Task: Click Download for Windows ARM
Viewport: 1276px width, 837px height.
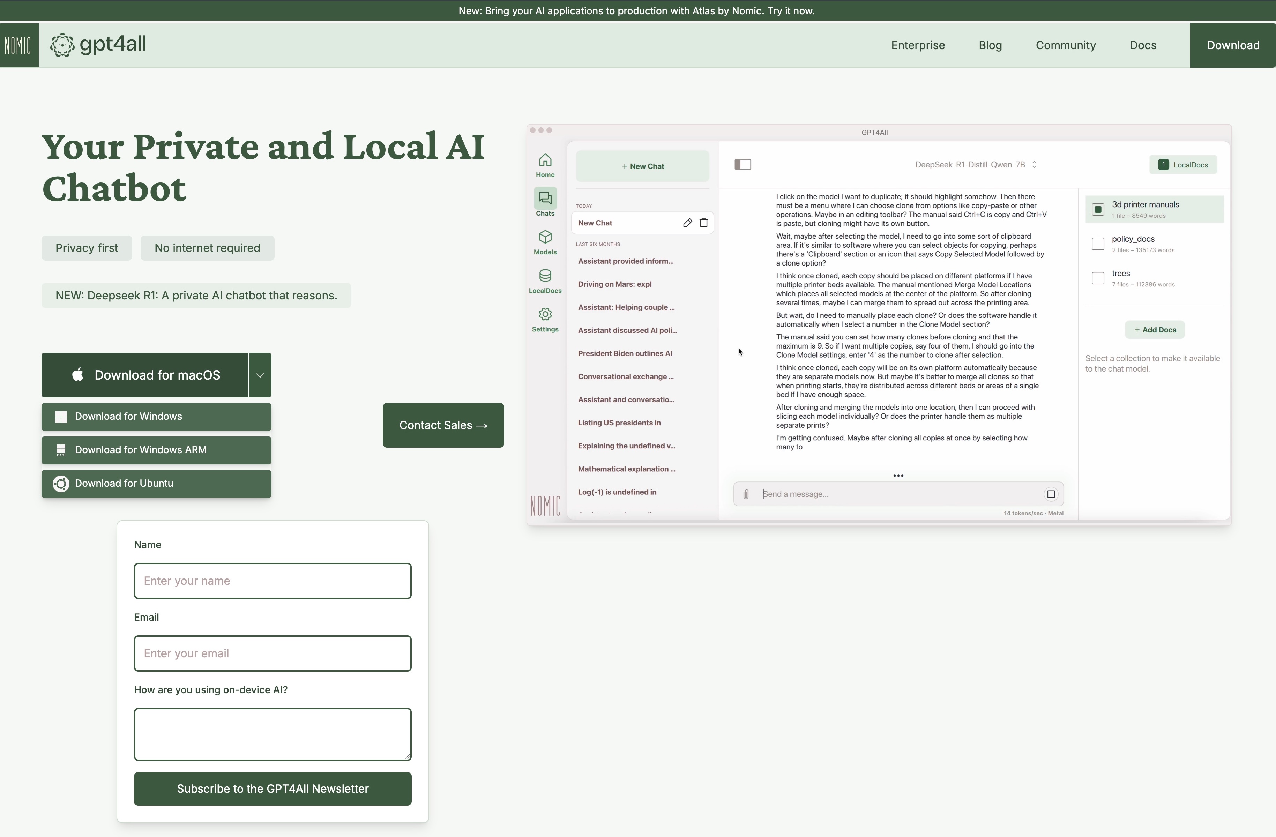Action: [156, 450]
